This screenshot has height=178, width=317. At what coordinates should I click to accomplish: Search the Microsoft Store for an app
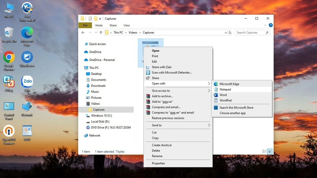pos(236,107)
